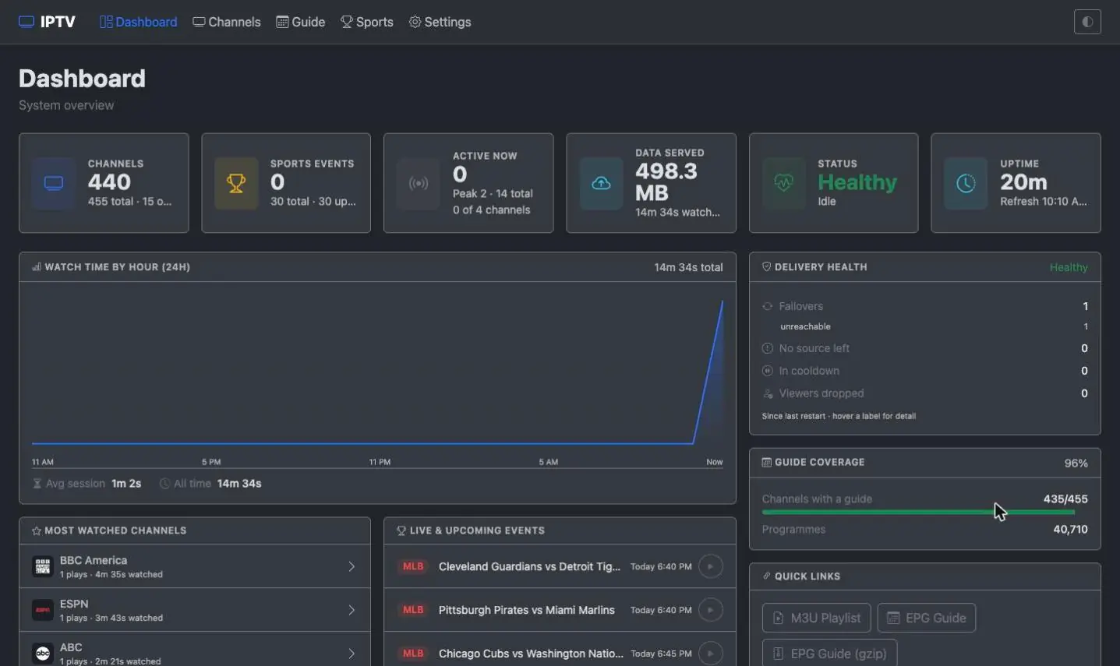The width and height of the screenshot is (1120, 666).
Task: Click the Failovers label
Action: click(800, 306)
